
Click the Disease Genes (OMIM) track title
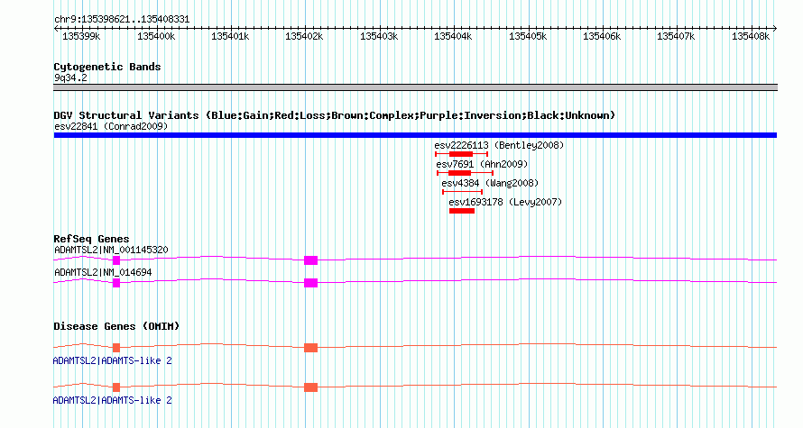pyautogui.click(x=116, y=326)
